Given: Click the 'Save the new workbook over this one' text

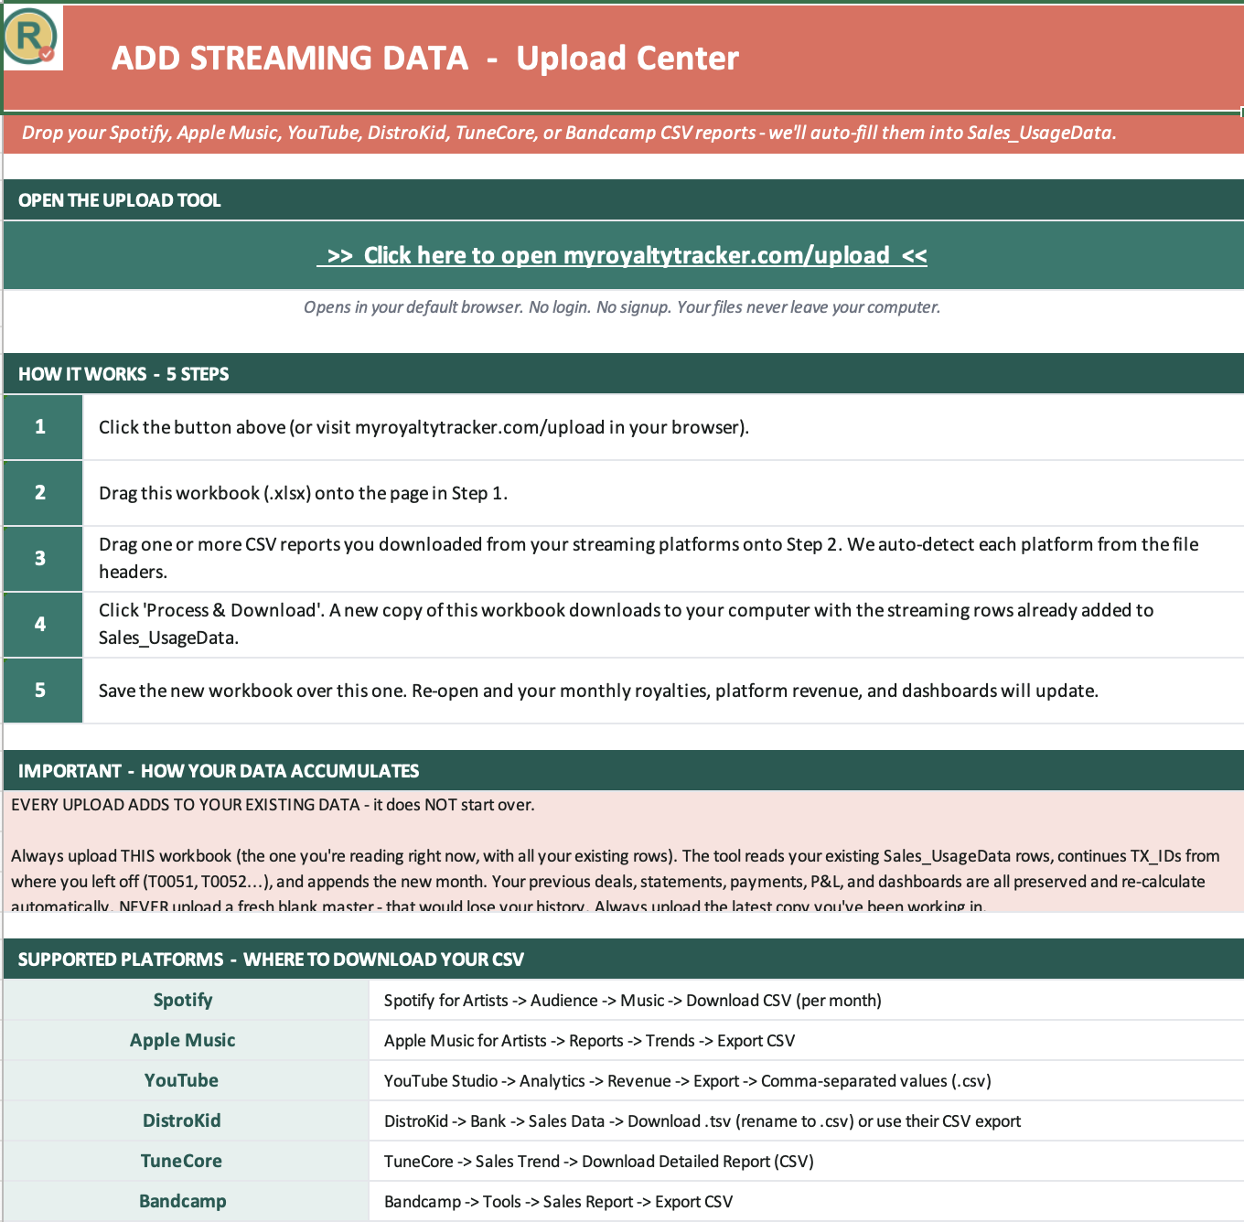Looking at the screenshot, I should tap(599, 691).
